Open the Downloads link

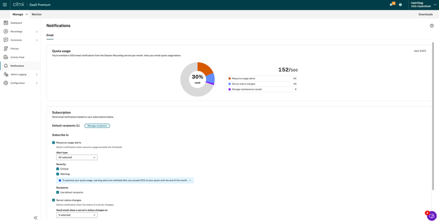pyautogui.click(x=426, y=14)
